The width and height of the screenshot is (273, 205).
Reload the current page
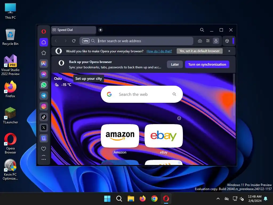[74, 41]
